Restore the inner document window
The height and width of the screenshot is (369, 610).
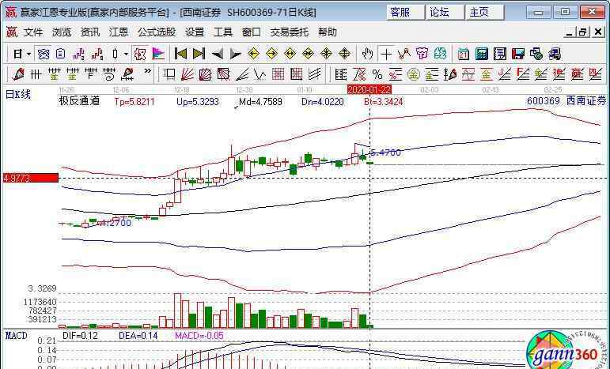[583, 32]
